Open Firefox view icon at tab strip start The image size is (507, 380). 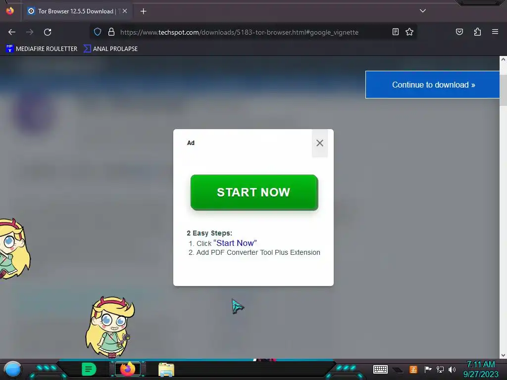[10, 11]
